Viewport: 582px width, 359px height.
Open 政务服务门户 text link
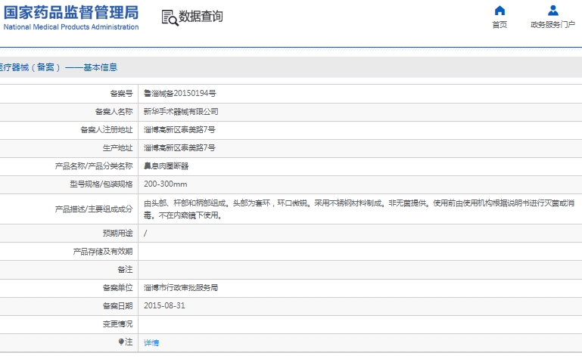pos(552,24)
